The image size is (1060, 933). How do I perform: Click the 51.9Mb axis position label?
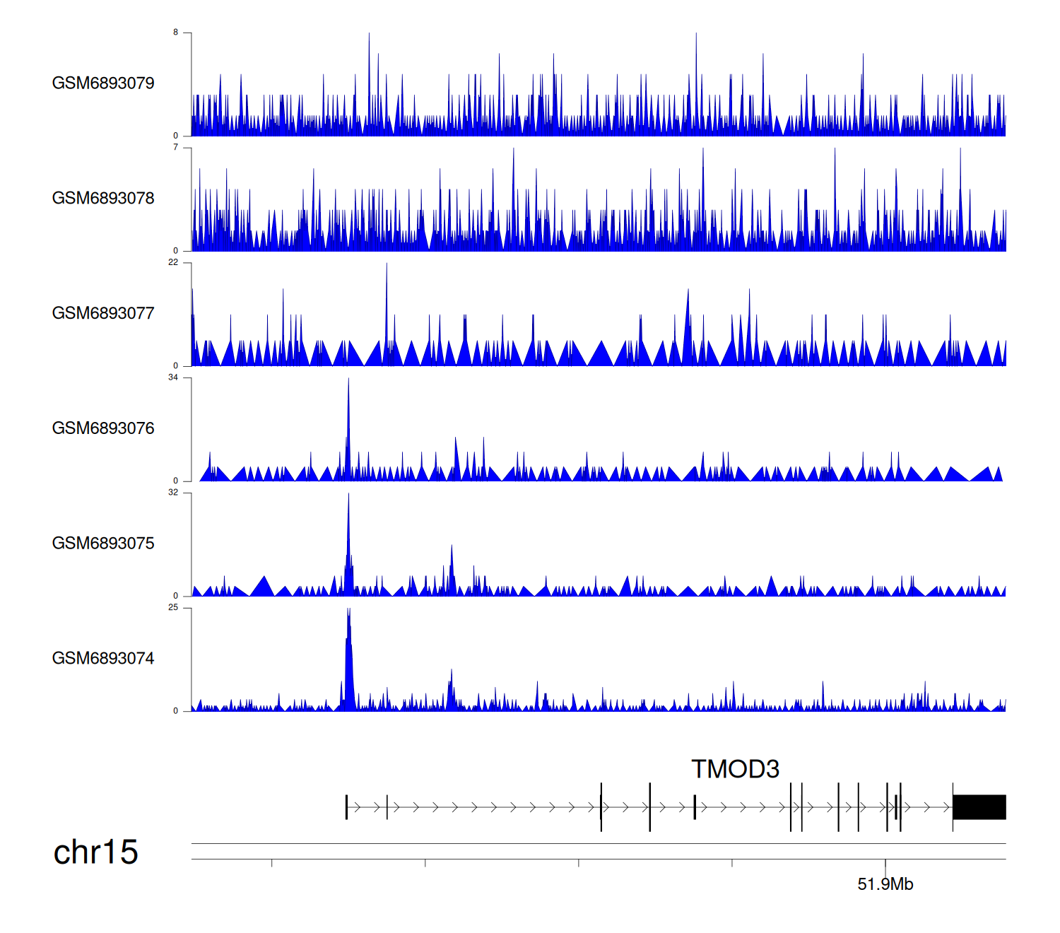tap(885, 884)
